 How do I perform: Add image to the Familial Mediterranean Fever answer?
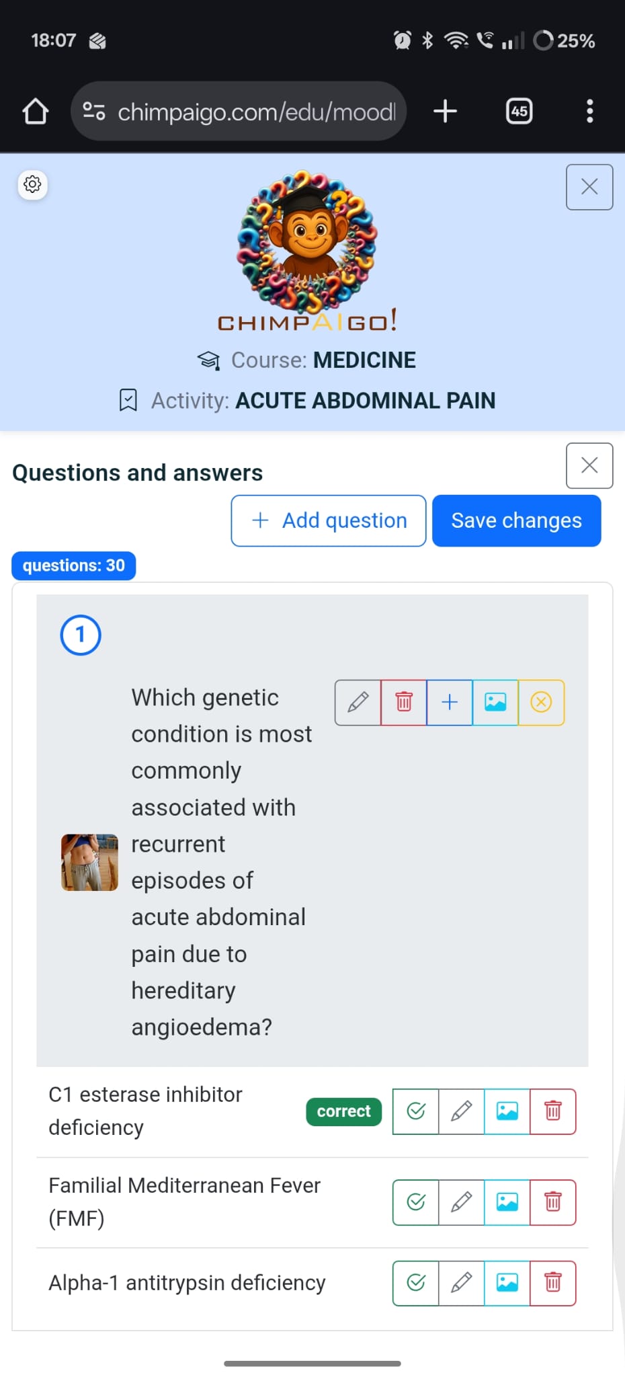click(507, 1202)
